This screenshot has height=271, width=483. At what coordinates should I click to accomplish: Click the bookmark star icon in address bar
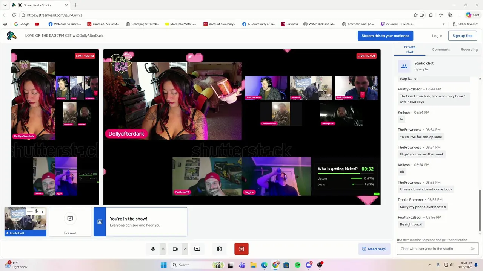(x=415, y=15)
